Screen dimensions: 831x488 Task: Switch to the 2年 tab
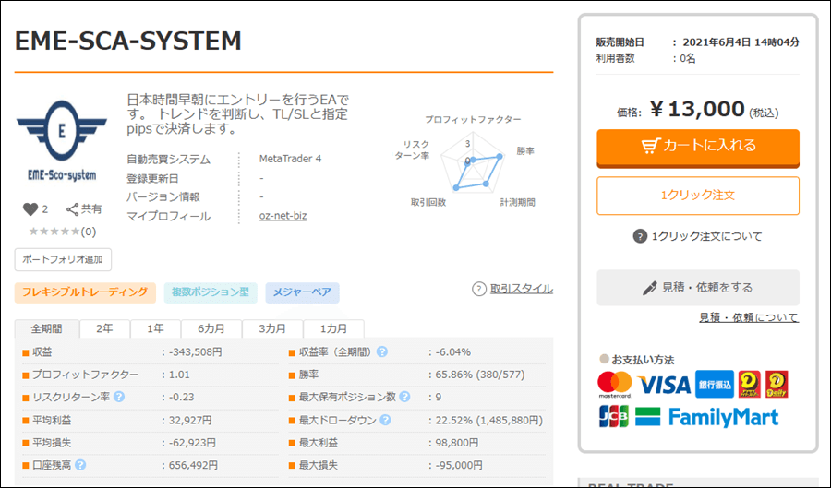[x=104, y=329]
